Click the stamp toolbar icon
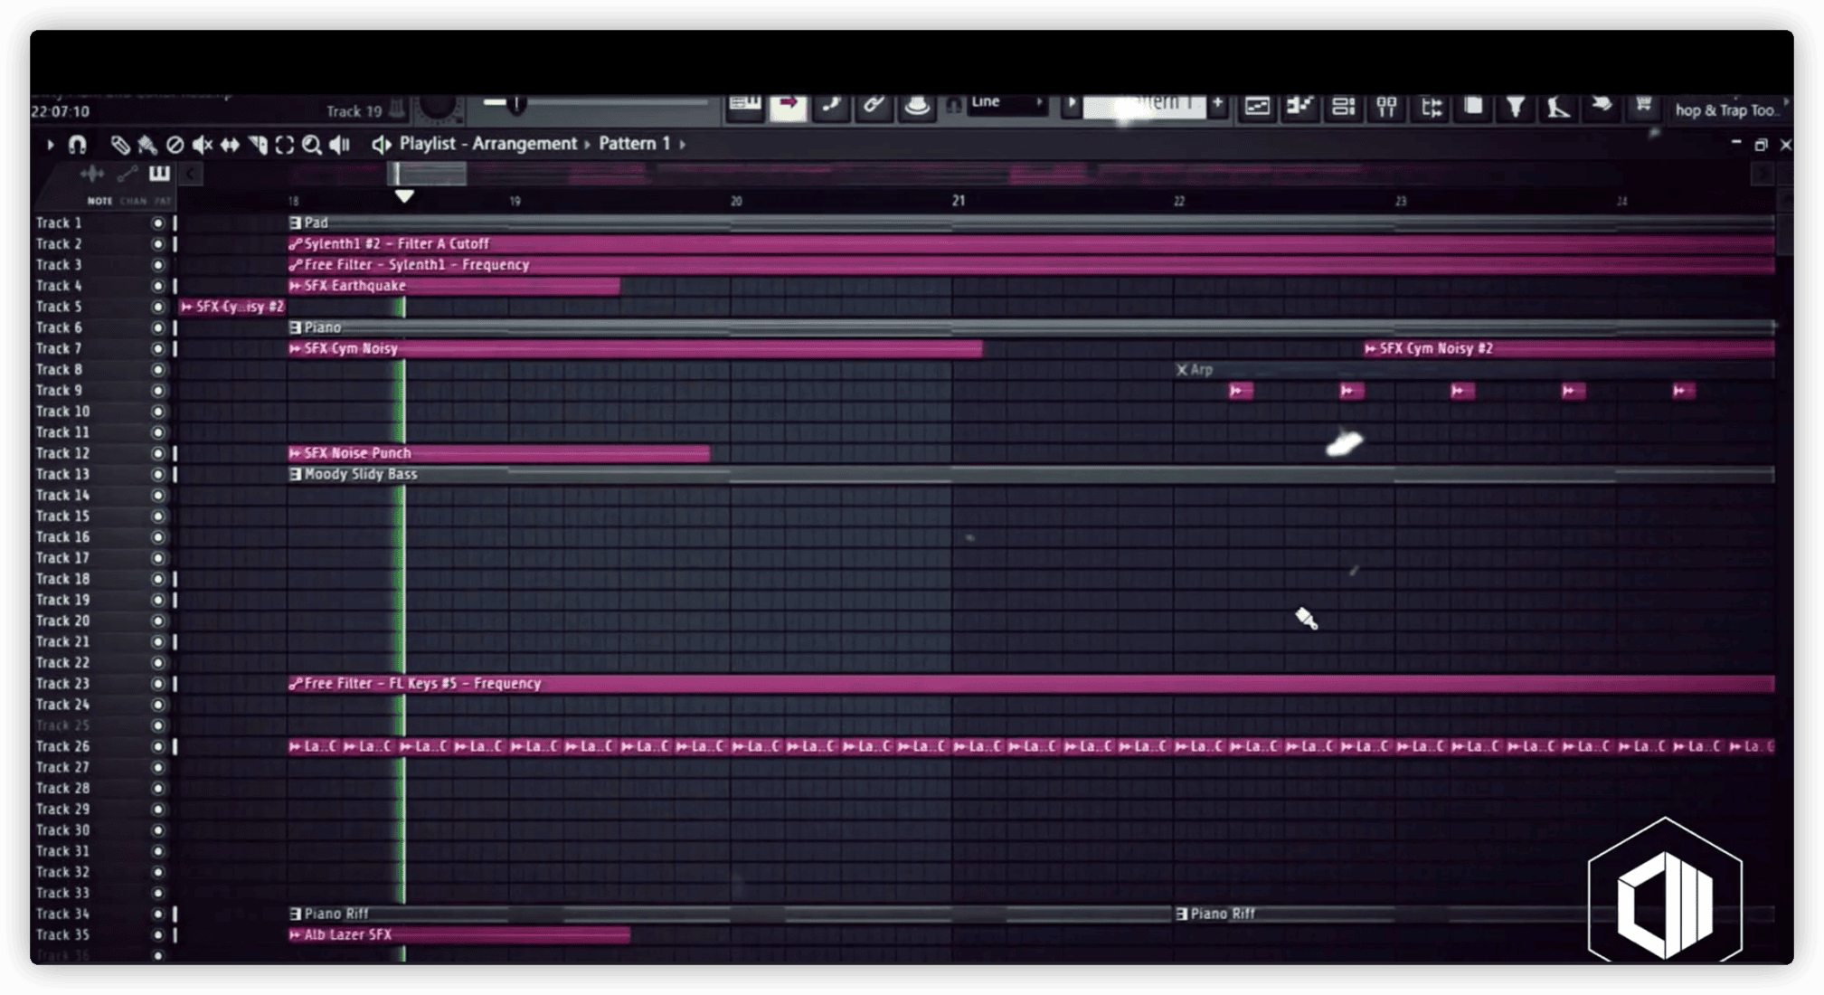 click(x=917, y=106)
